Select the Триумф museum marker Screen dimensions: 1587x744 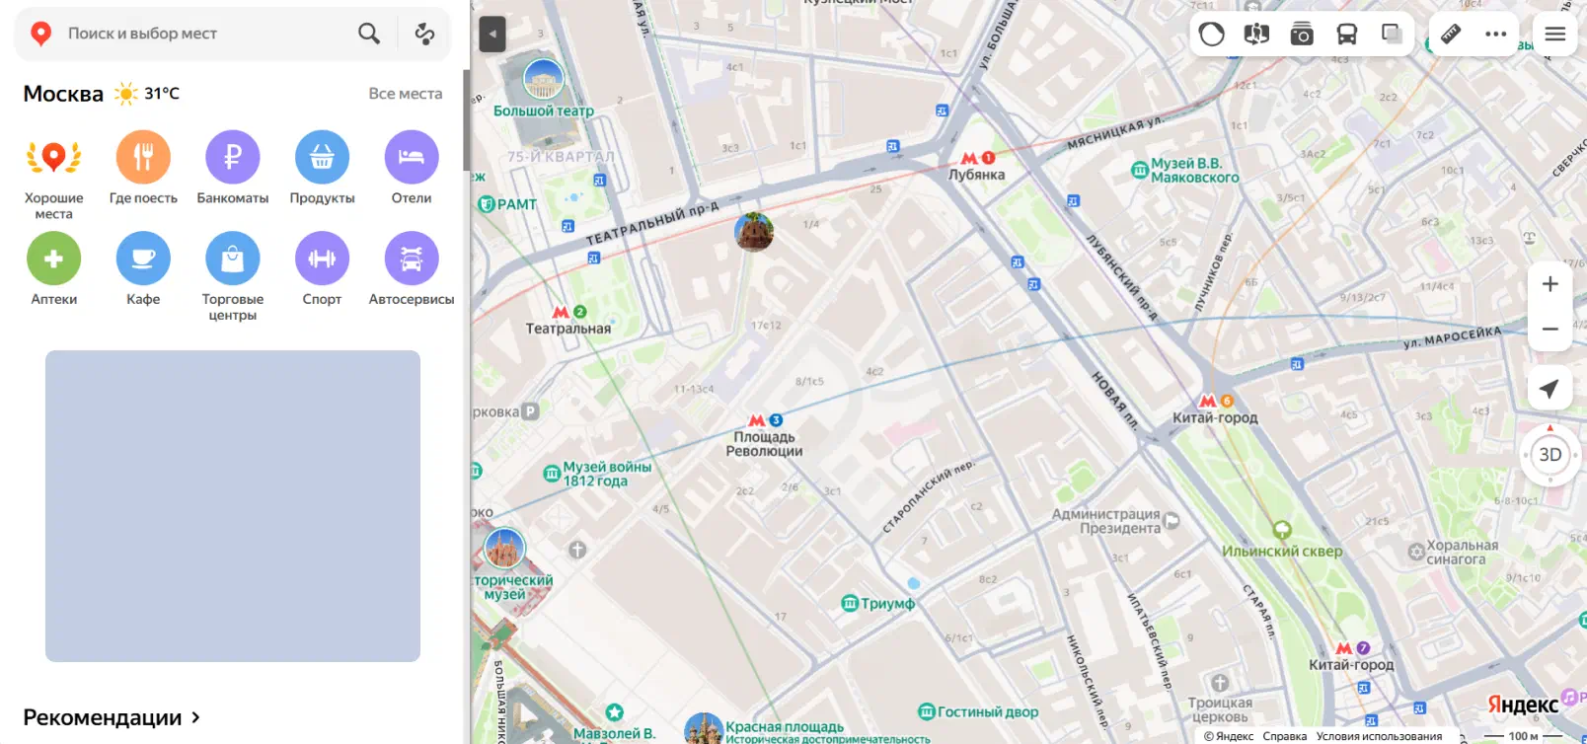(877, 603)
